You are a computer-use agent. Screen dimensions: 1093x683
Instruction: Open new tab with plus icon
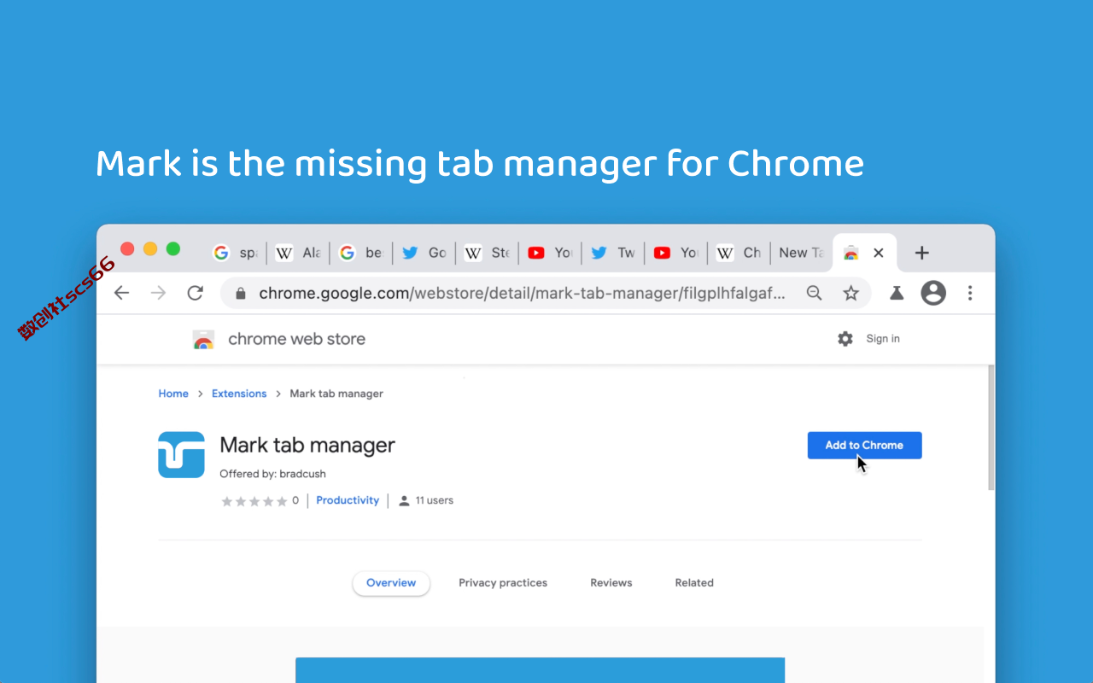pos(921,253)
